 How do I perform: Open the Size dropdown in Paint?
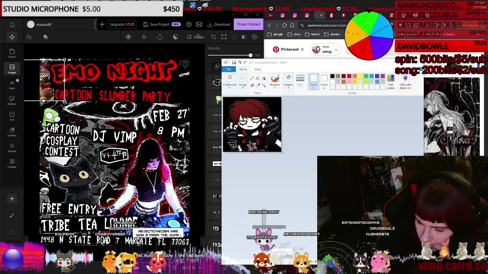tap(300, 81)
